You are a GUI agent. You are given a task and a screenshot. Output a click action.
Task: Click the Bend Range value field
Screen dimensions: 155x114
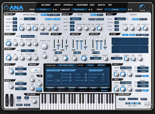point(19,98)
